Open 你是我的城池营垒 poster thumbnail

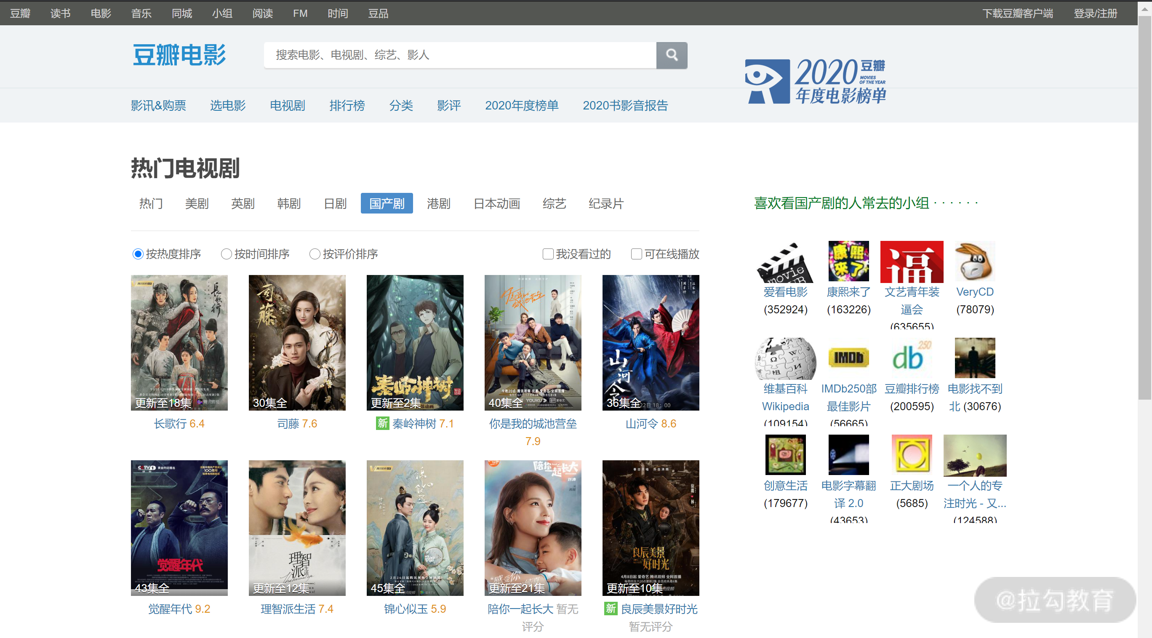(533, 343)
